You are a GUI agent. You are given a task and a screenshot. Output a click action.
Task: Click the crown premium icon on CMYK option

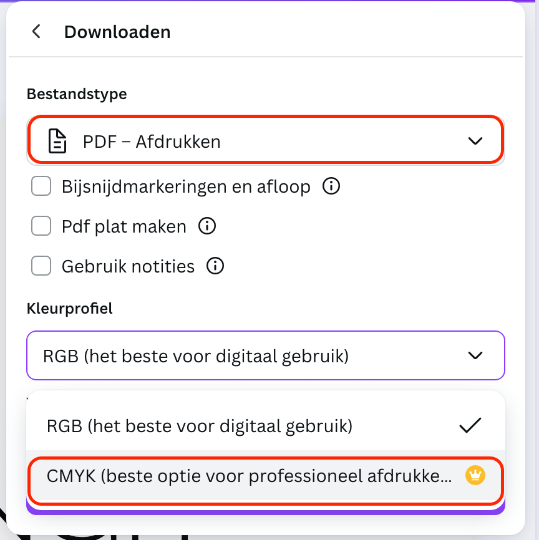coord(475,476)
